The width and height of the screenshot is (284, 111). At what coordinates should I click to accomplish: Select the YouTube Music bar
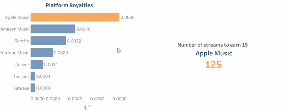click(42, 53)
